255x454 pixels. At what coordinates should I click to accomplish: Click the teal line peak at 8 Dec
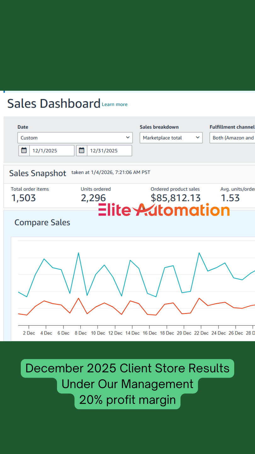pos(78,253)
